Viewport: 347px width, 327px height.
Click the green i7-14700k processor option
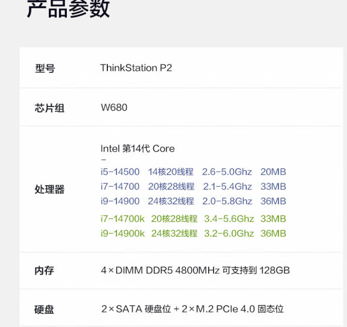pos(123,218)
